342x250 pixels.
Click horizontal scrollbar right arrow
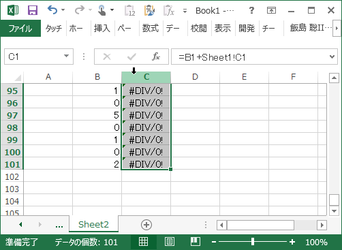322,225
